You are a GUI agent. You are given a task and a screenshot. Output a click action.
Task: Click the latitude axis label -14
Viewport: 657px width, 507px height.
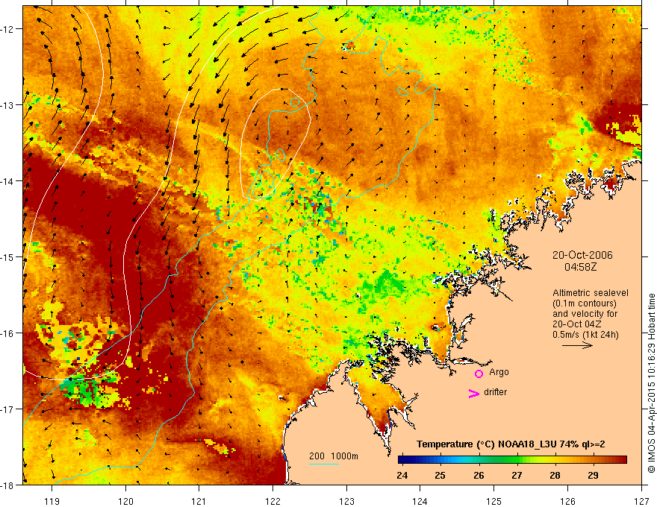click(7, 181)
